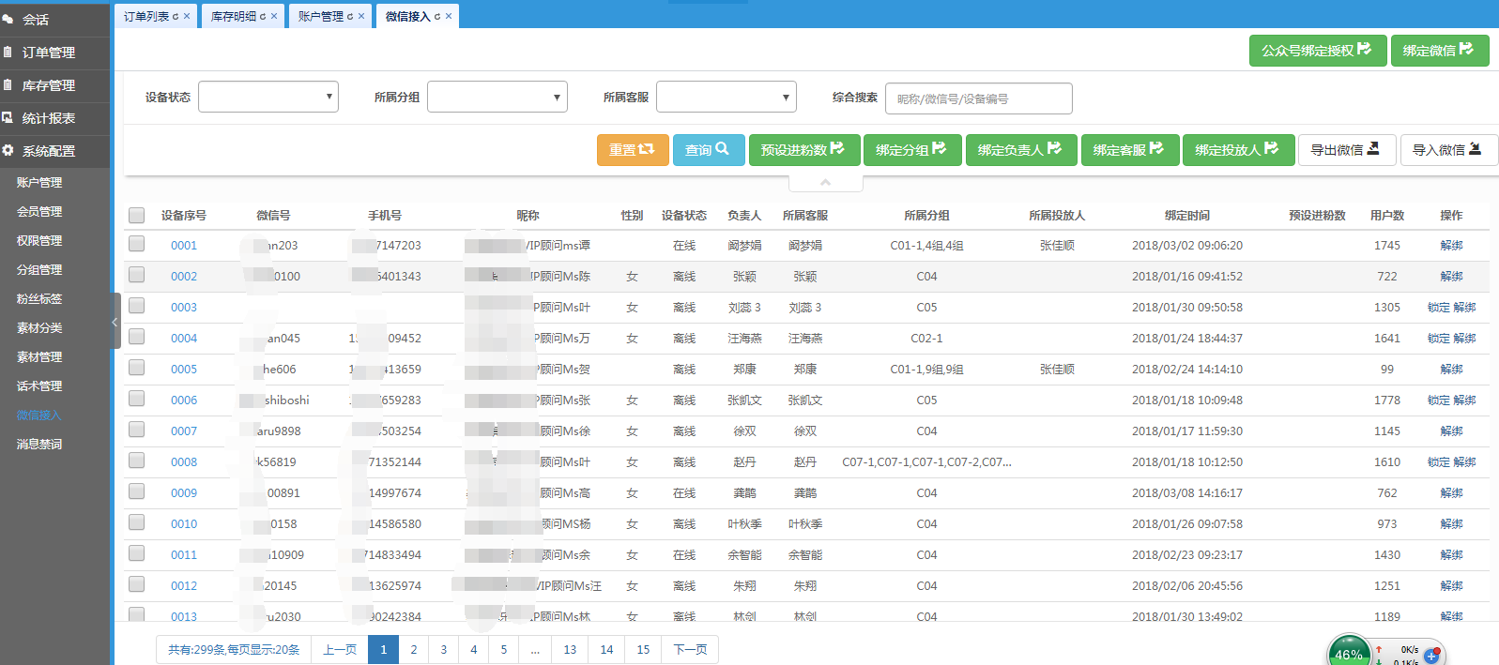Open 分组管理 in the sidebar
The width and height of the screenshot is (1499, 665).
[39, 270]
